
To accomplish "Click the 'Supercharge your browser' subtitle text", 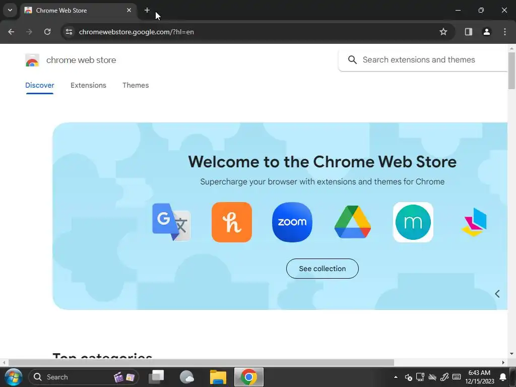I will pos(322,181).
